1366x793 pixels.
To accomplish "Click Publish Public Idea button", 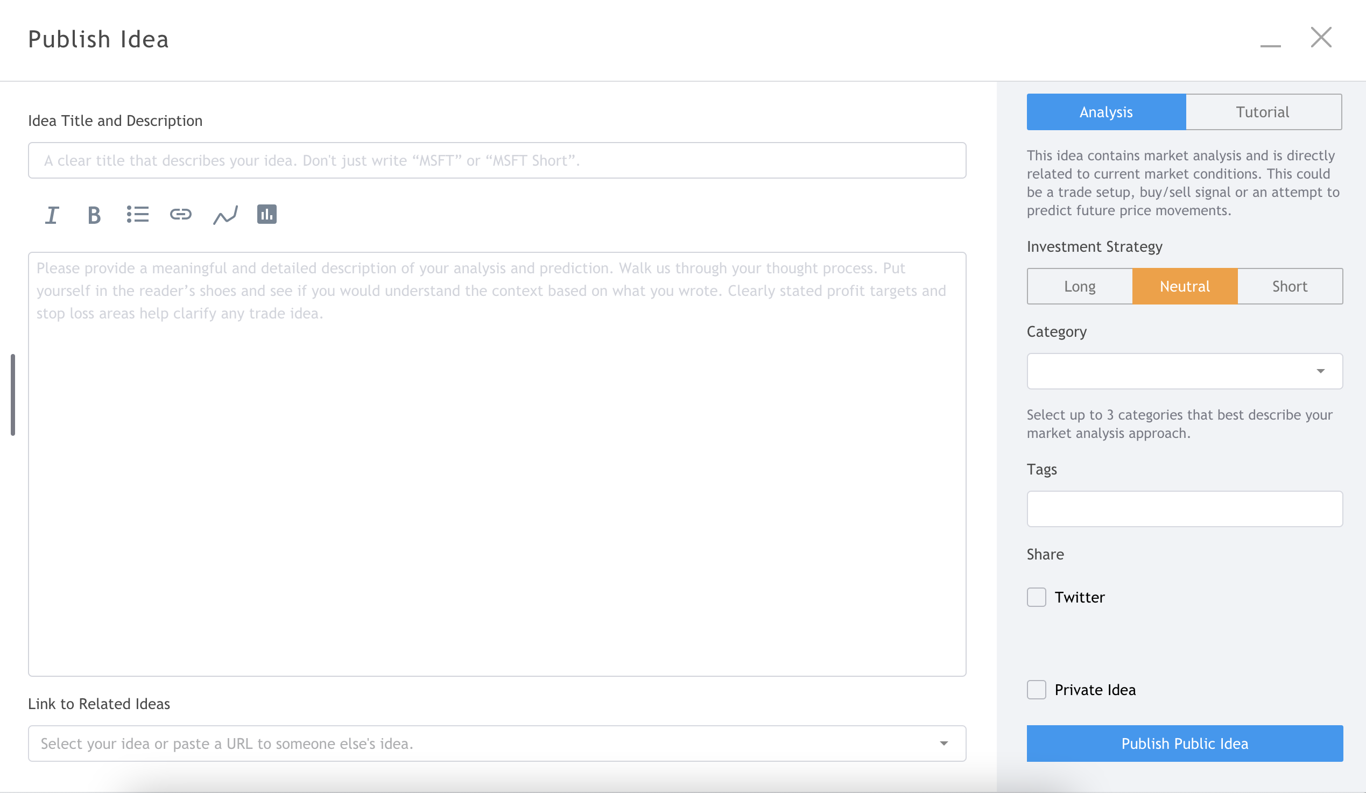I will coord(1185,743).
